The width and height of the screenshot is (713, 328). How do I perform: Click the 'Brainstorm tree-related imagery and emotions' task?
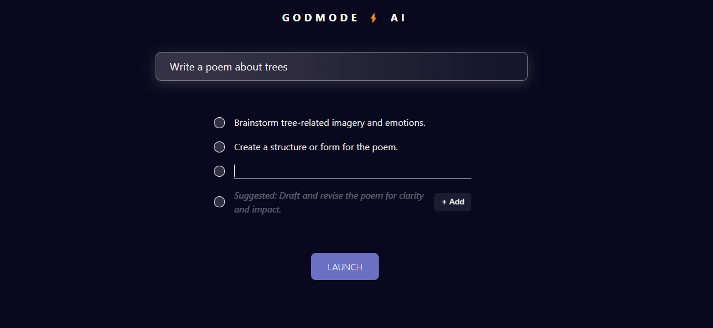pyautogui.click(x=330, y=123)
